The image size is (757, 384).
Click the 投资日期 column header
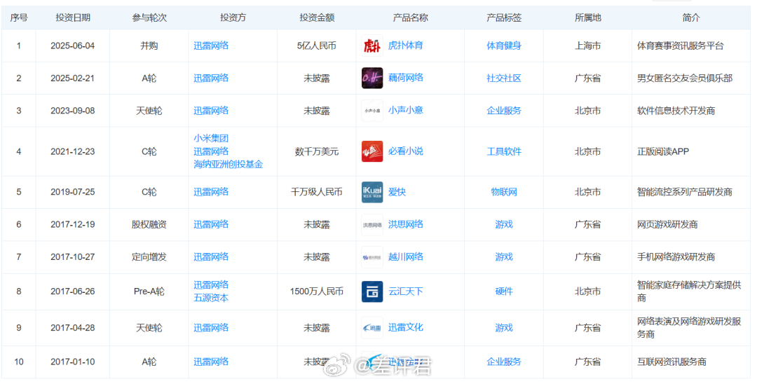click(73, 18)
